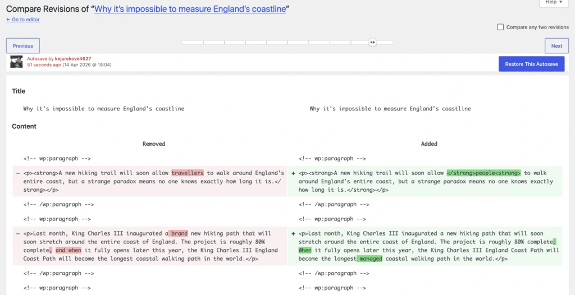Screen dimensions: 575x295
Task: Go to the Next revision
Action: (556, 46)
